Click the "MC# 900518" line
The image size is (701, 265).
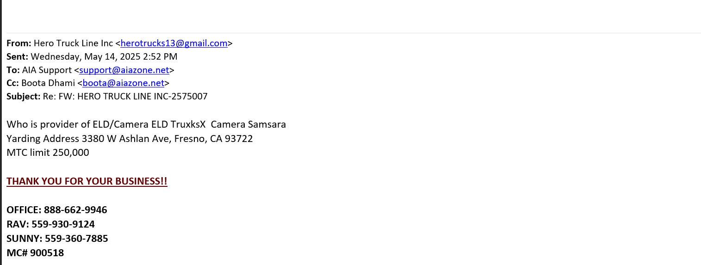(35, 253)
